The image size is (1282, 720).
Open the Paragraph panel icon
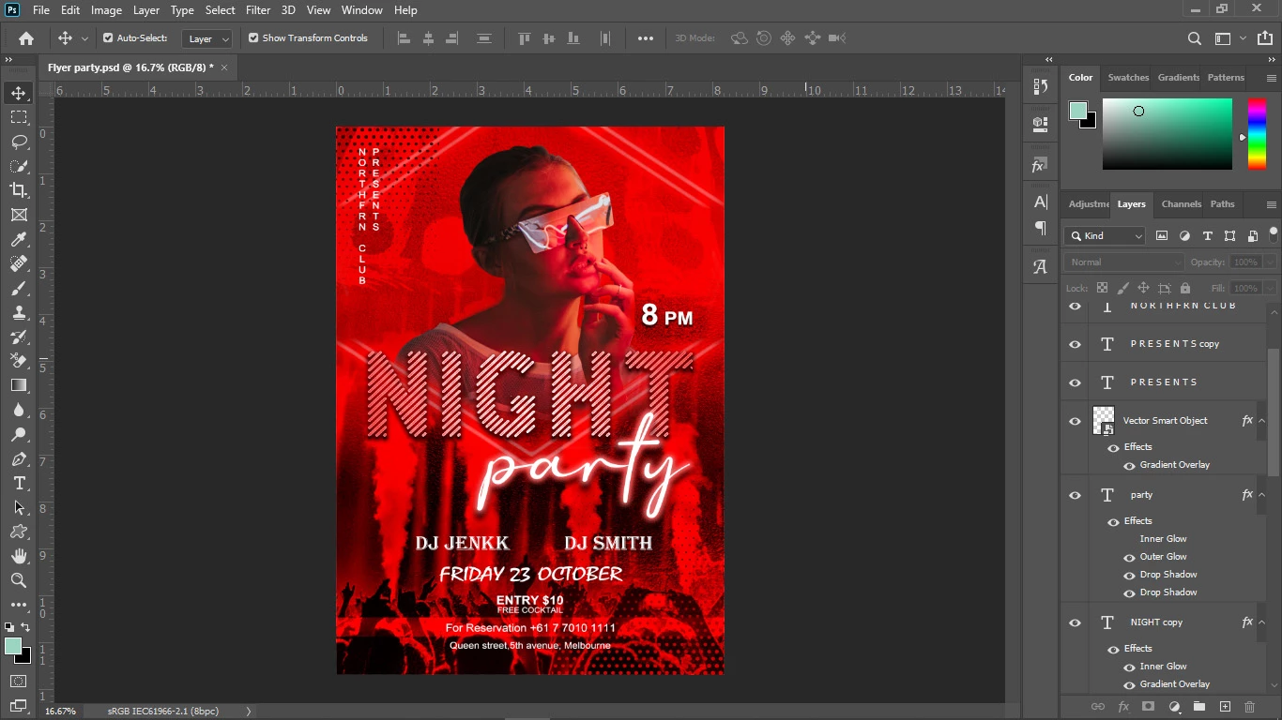tap(1040, 228)
